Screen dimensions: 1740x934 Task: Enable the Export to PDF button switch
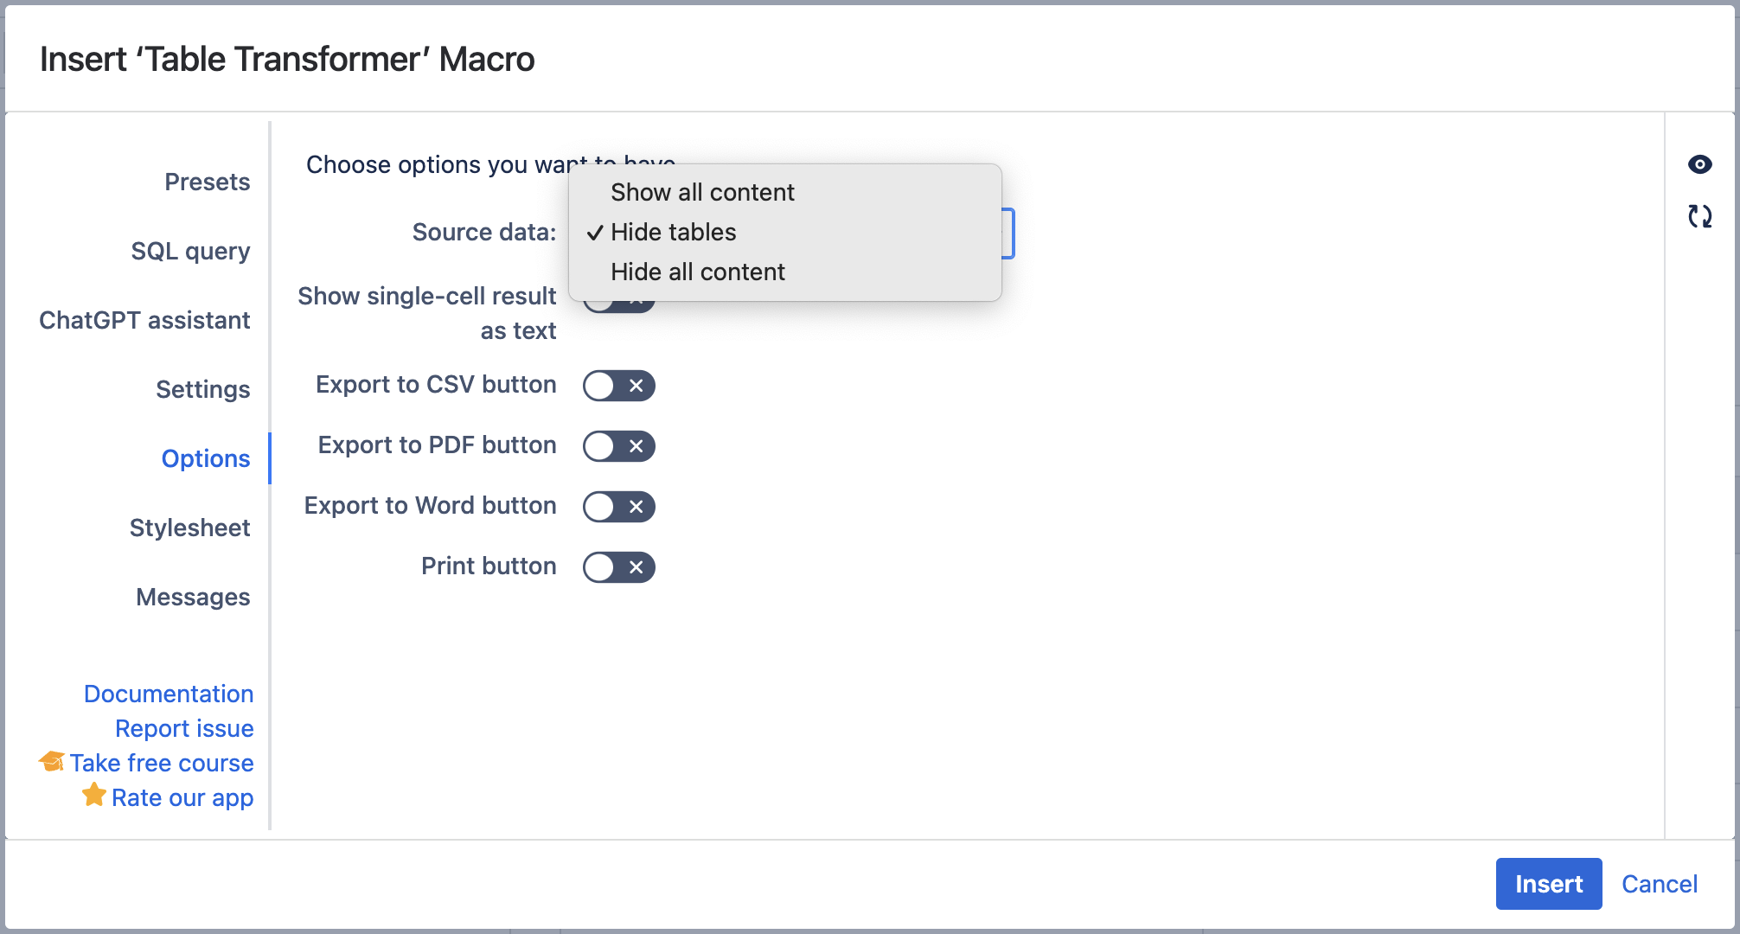tap(618, 446)
